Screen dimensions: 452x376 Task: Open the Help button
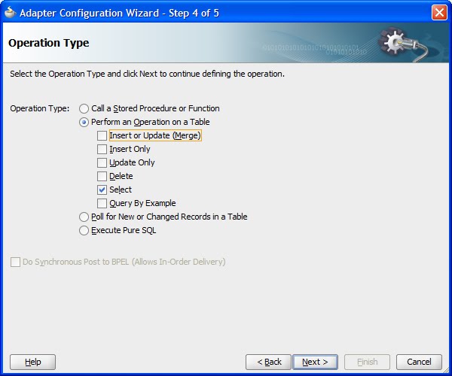coord(33,362)
